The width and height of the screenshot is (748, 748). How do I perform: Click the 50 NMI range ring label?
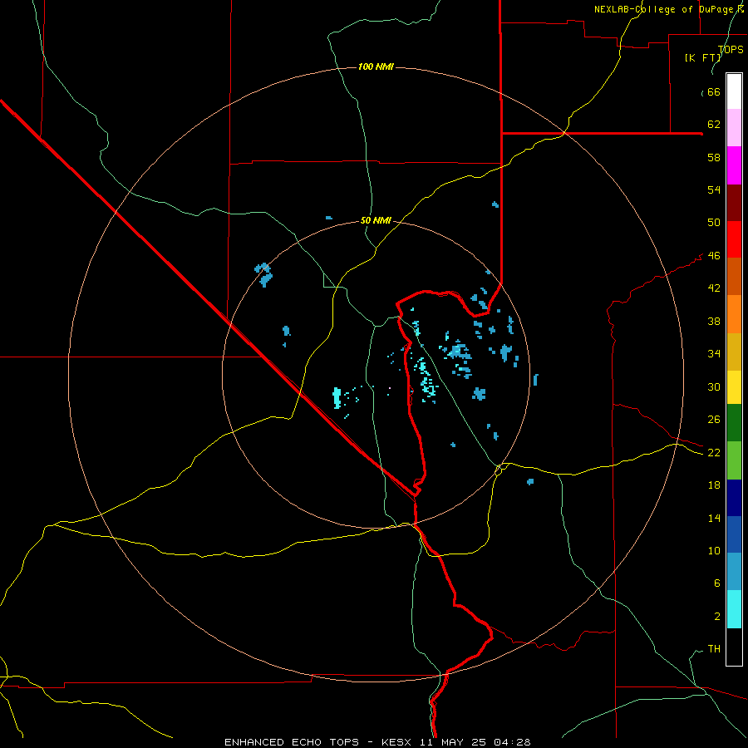(x=376, y=220)
